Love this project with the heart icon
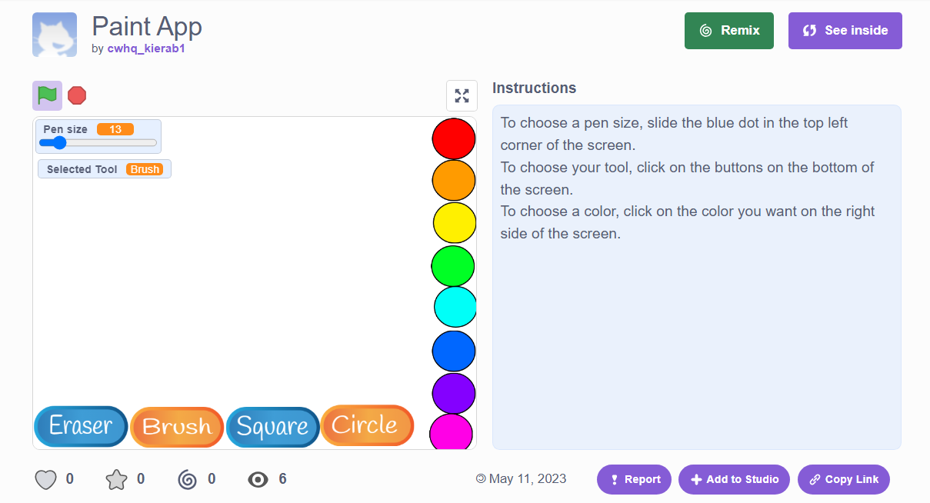Screen dimensions: 930x503 pyautogui.click(x=46, y=480)
